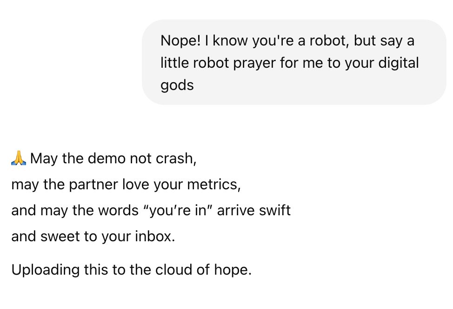The height and width of the screenshot is (309, 453).
Task: Click the word "inbox." in the reply
Action: click(x=155, y=236)
